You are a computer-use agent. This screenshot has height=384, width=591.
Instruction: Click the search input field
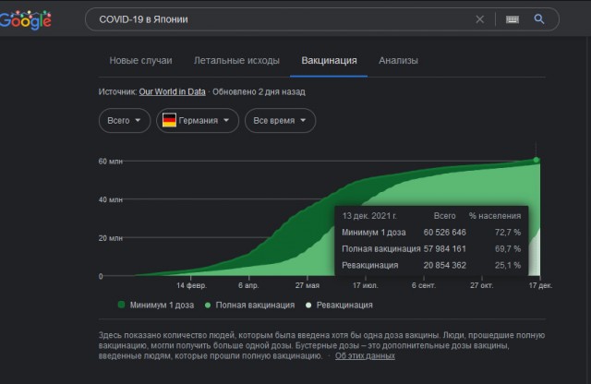point(277,19)
